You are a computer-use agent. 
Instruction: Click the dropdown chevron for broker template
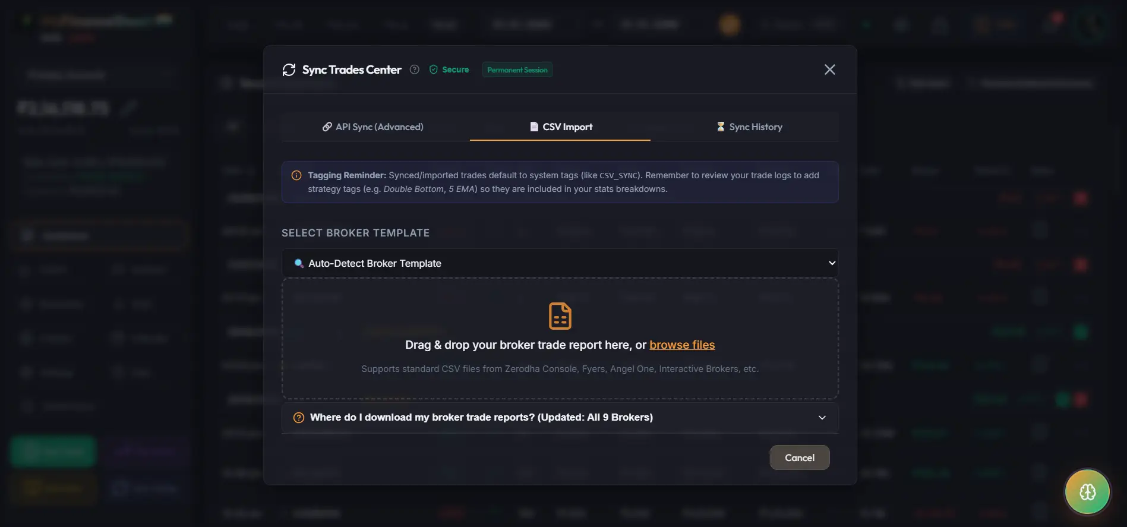832,263
